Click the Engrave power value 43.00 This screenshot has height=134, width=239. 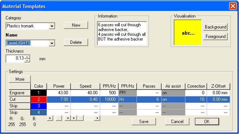59,93
